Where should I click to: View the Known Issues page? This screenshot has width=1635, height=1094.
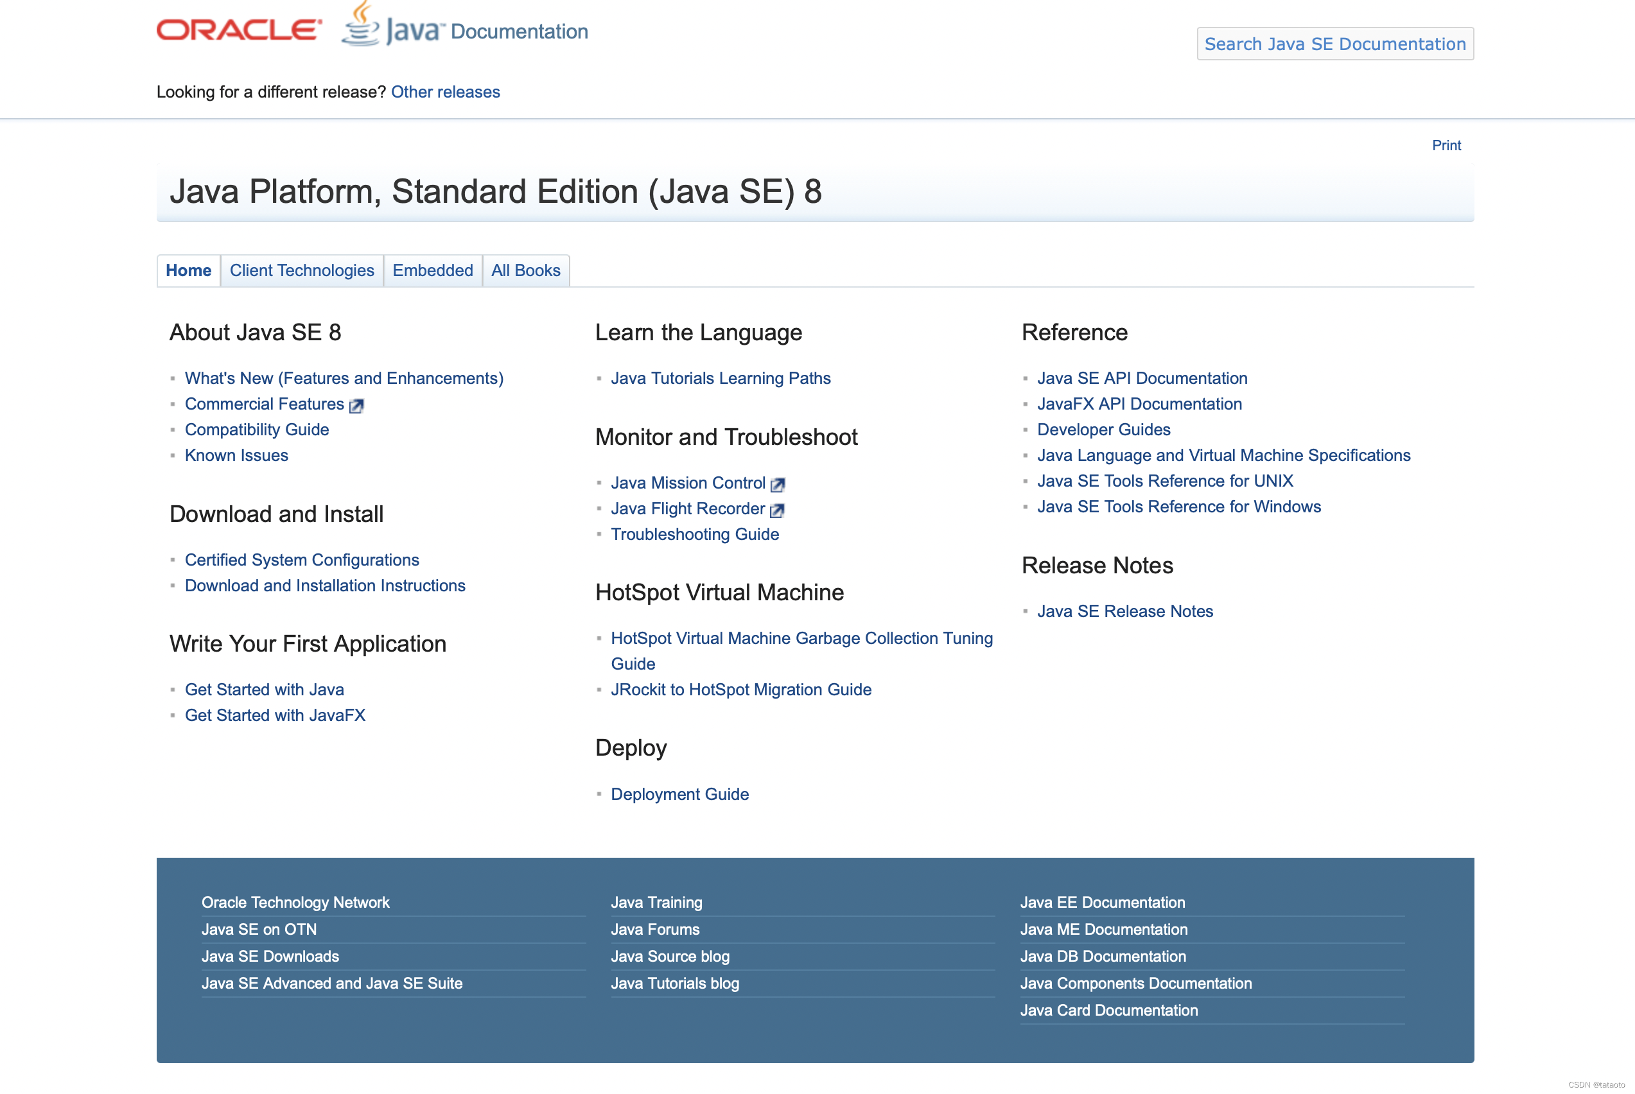(x=236, y=456)
